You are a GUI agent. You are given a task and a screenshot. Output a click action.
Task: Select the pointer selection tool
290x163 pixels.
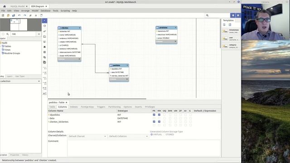(x=44, y=20)
